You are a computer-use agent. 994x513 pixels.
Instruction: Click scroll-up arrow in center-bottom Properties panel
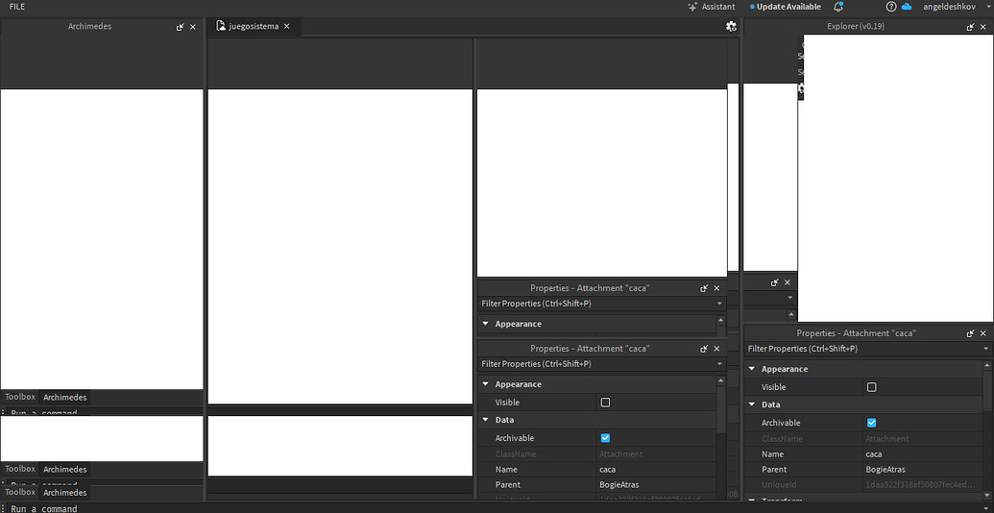pos(721,380)
